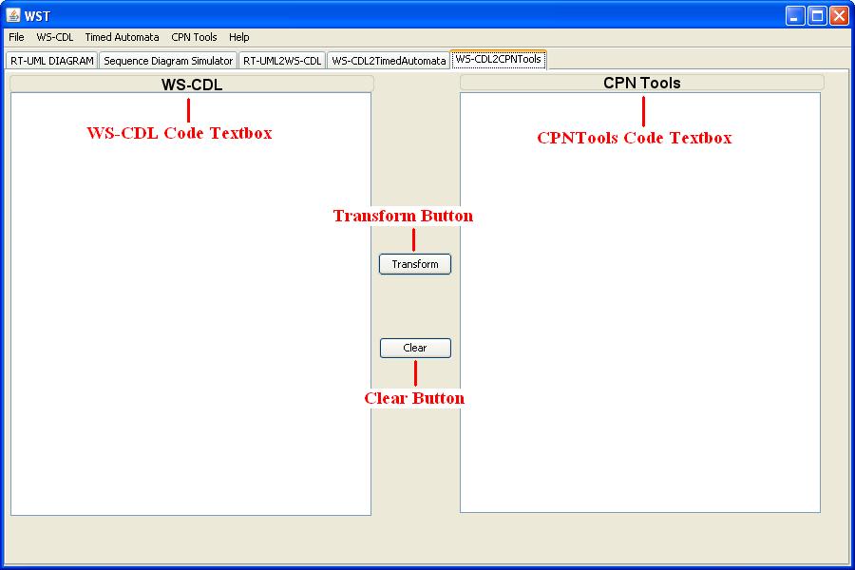Viewport: 855px width, 570px height.
Task: Open the CPN Tools menu
Action: (x=194, y=37)
